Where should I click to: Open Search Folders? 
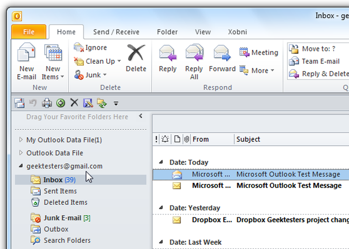click(60, 240)
